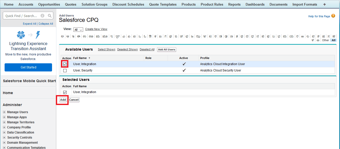Open the Quote Templates tab
The height and width of the screenshot is (149, 340).
pyautogui.click(x=163, y=4)
